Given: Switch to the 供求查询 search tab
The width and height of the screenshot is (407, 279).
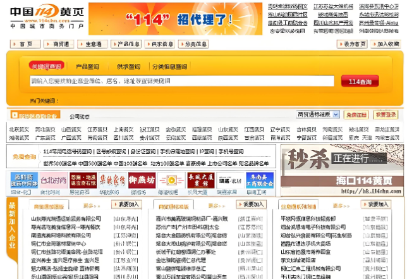Looking at the screenshot, I should pos(128,67).
